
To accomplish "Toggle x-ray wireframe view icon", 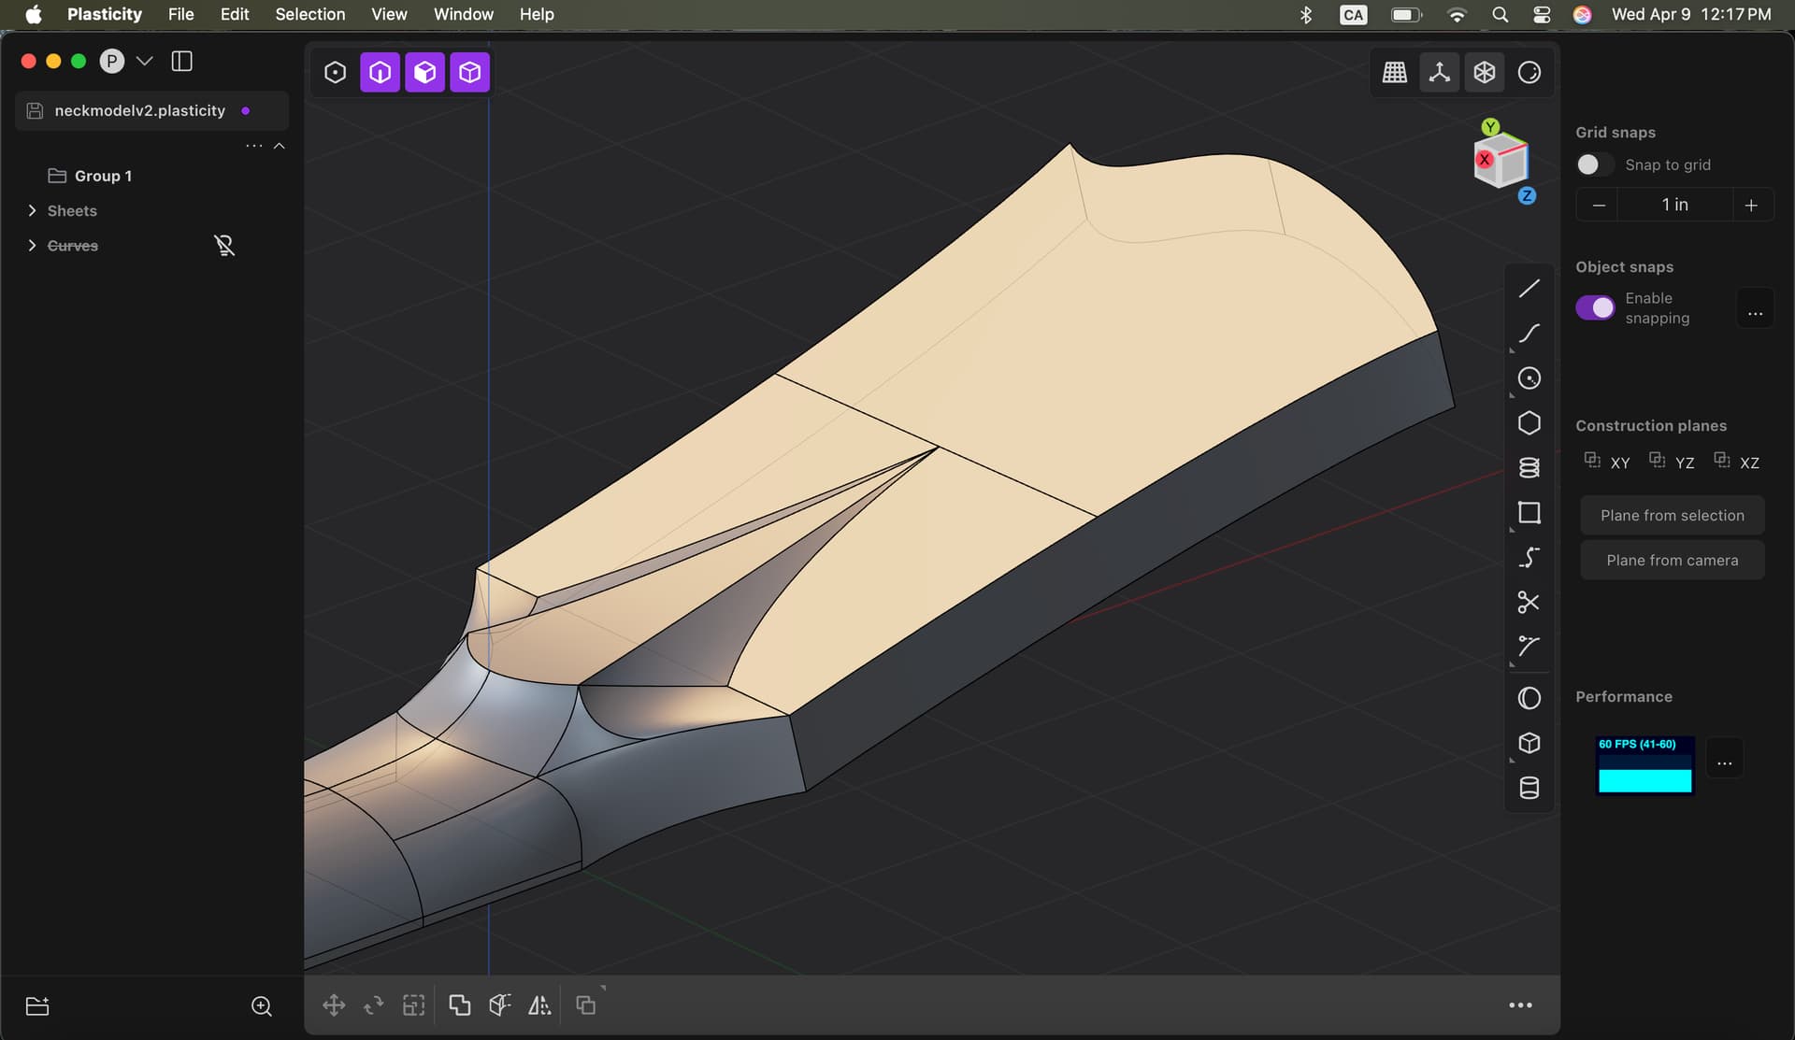I will coord(1484,72).
